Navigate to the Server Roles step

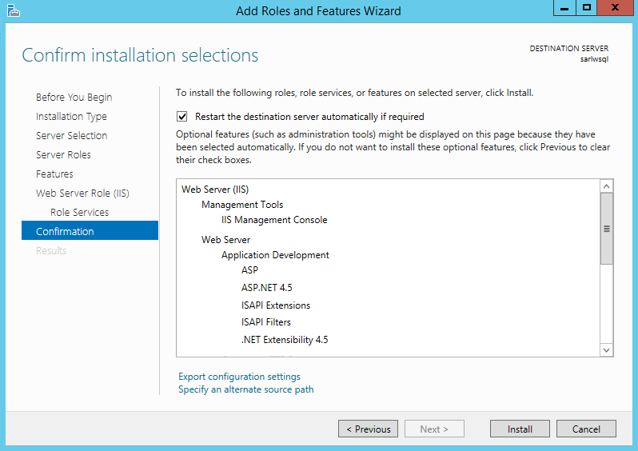63,155
